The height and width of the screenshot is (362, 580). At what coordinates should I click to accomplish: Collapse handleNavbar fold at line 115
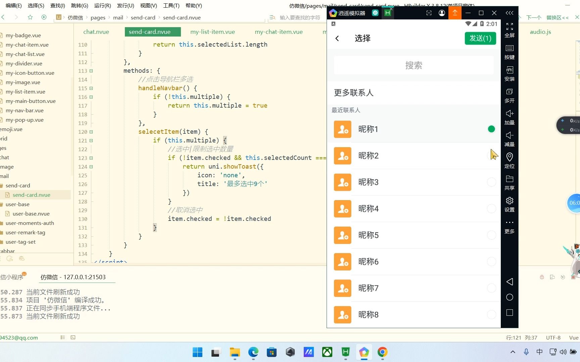91,88
